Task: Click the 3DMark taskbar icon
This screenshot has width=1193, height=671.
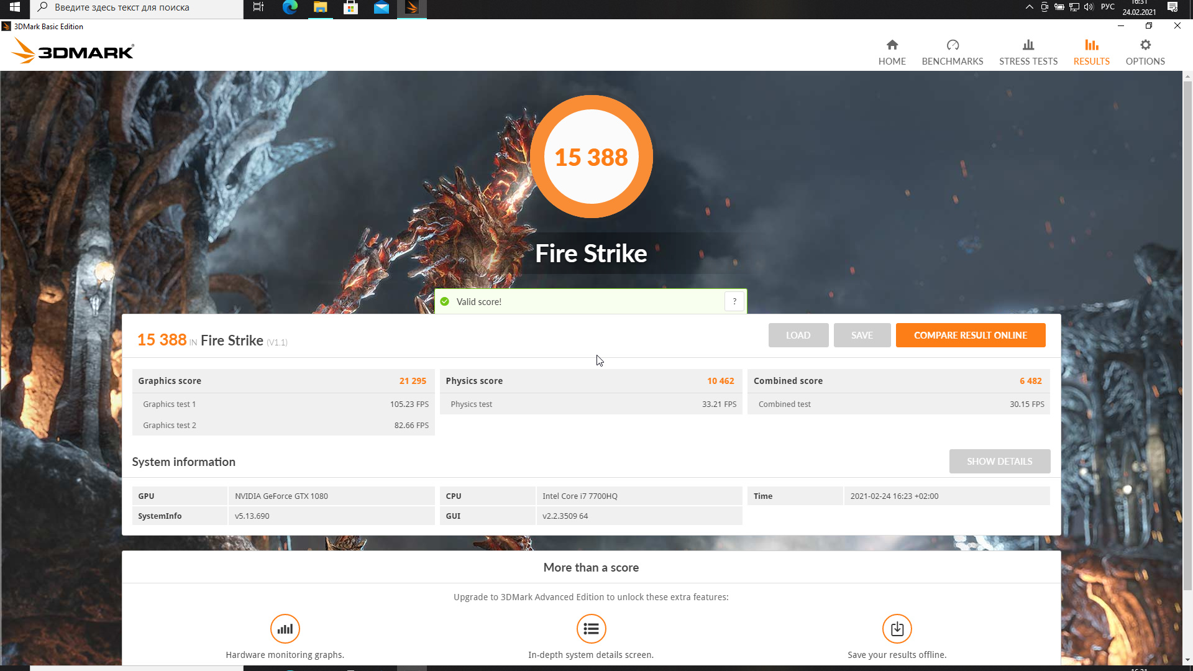Action: [411, 7]
